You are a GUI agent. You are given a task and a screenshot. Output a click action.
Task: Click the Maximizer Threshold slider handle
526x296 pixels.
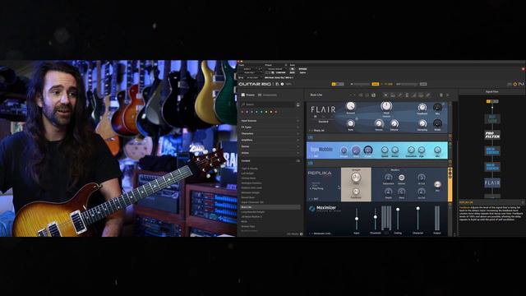[x=376, y=217]
